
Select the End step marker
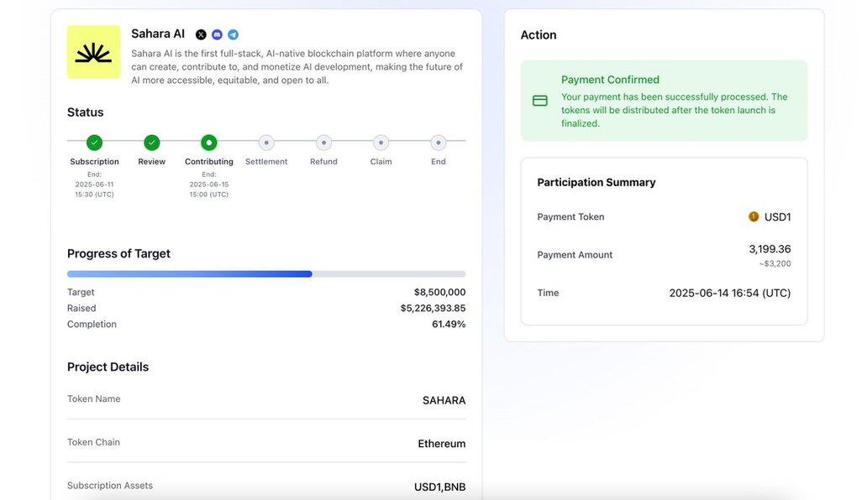click(438, 143)
